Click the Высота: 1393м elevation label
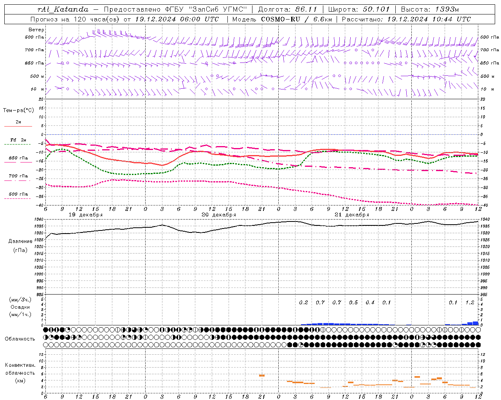This screenshot has width=501, height=400. coord(431,9)
